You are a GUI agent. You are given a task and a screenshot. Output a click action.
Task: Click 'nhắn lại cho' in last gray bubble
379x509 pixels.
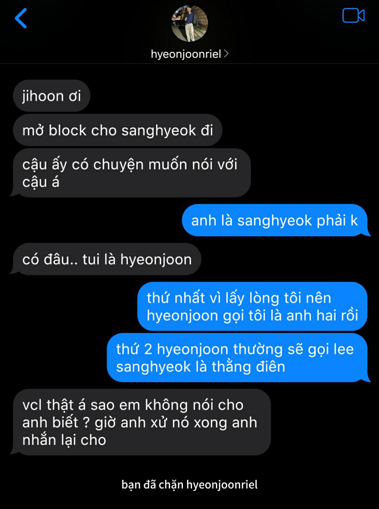click(x=64, y=440)
